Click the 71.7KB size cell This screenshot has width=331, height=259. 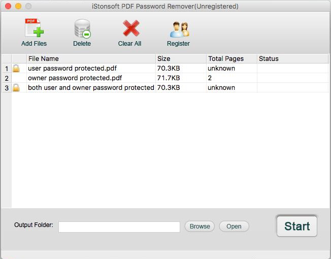pyautogui.click(x=169, y=78)
